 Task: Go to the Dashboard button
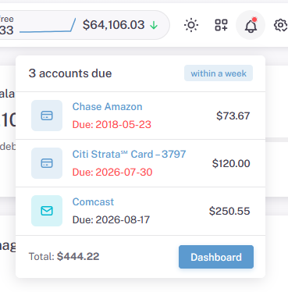pyautogui.click(x=216, y=257)
